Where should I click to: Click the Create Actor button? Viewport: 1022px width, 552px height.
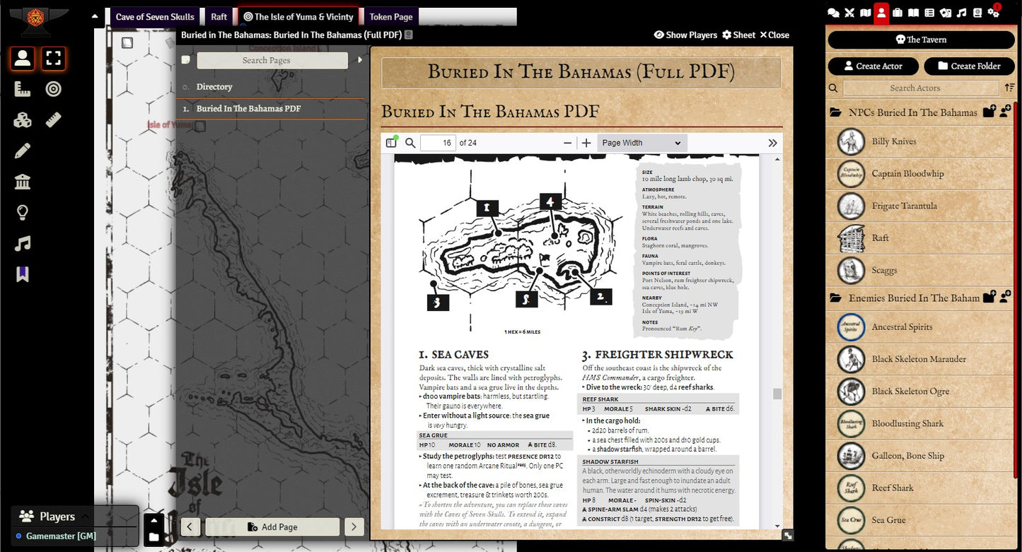point(873,66)
